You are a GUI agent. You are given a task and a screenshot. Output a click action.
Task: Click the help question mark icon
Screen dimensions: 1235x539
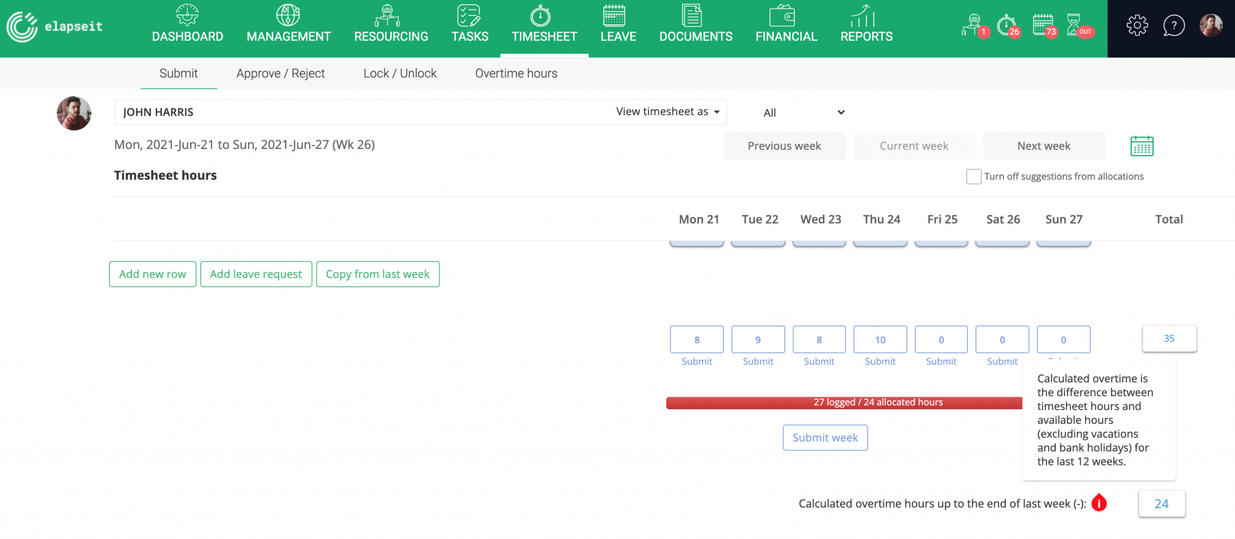tap(1173, 25)
